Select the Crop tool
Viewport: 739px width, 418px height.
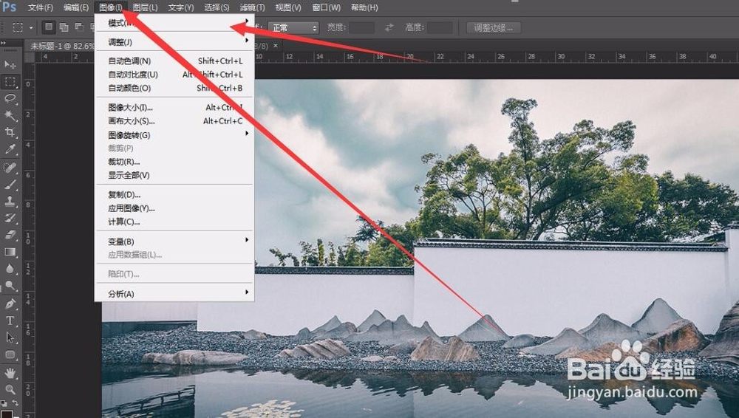[10, 132]
